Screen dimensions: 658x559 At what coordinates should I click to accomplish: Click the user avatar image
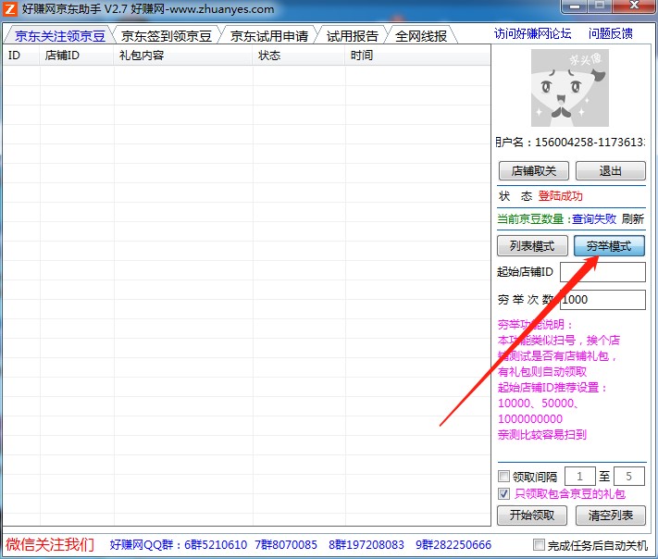pyautogui.click(x=569, y=88)
